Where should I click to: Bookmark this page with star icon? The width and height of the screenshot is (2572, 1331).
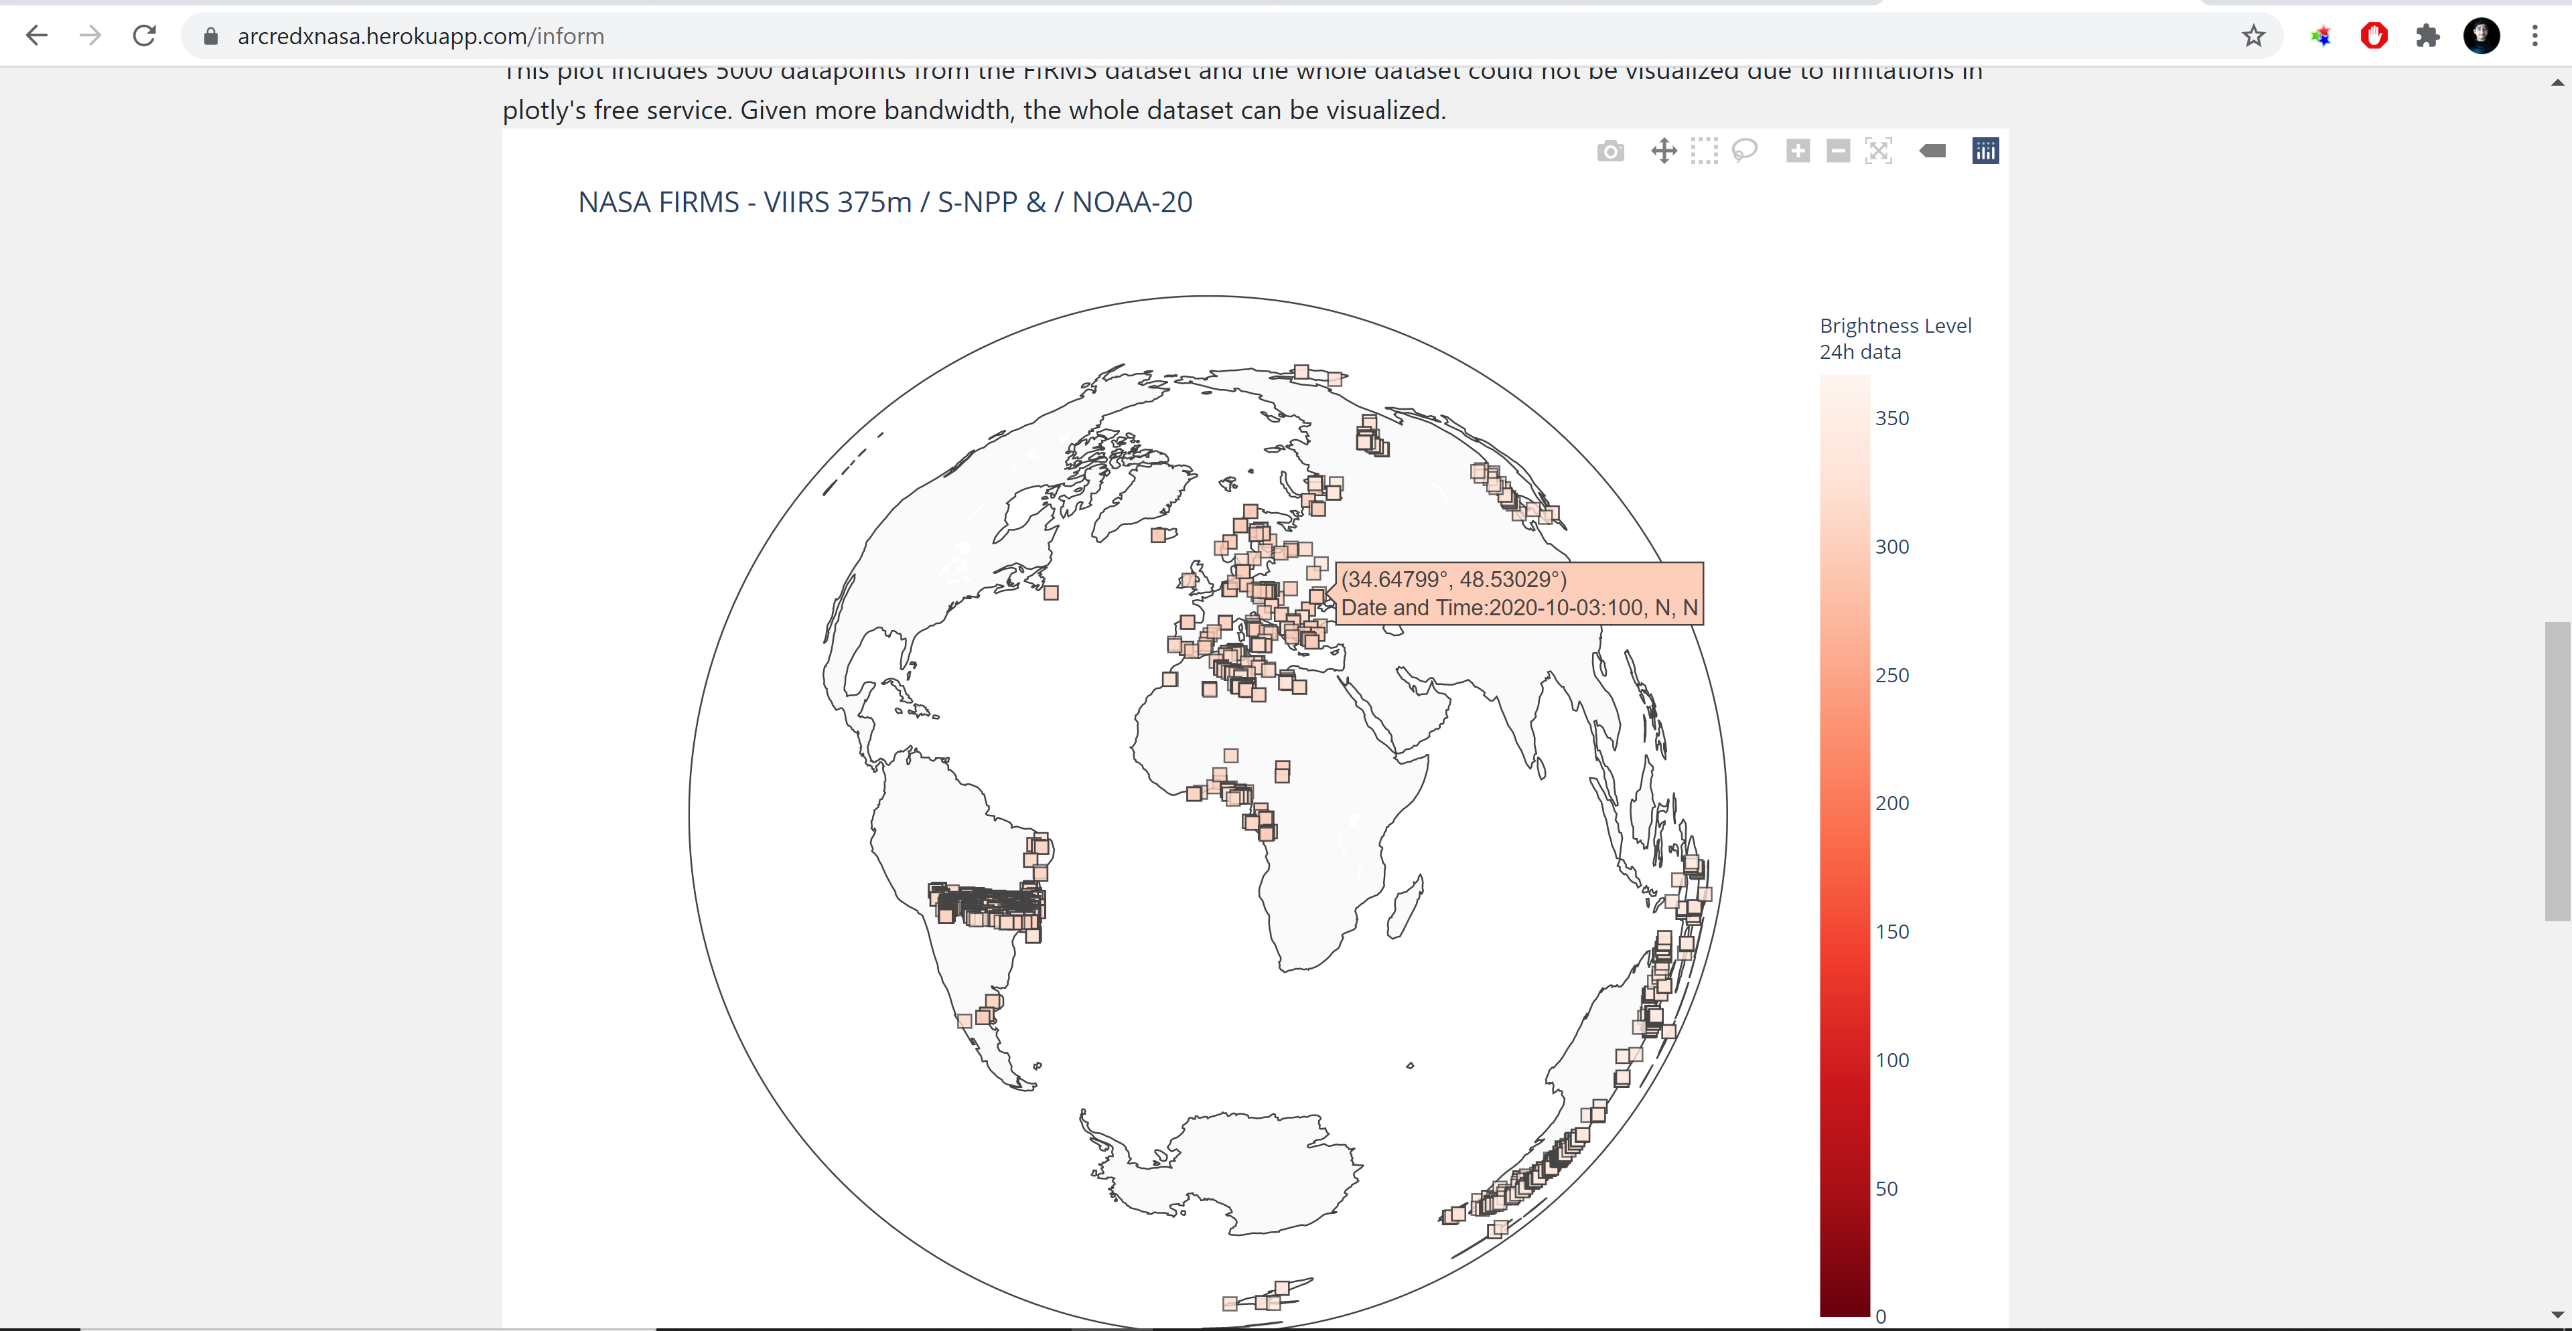click(2253, 37)
